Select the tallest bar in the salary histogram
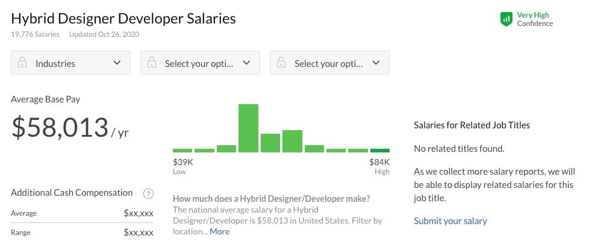592x247 pixels. (248, 128)
